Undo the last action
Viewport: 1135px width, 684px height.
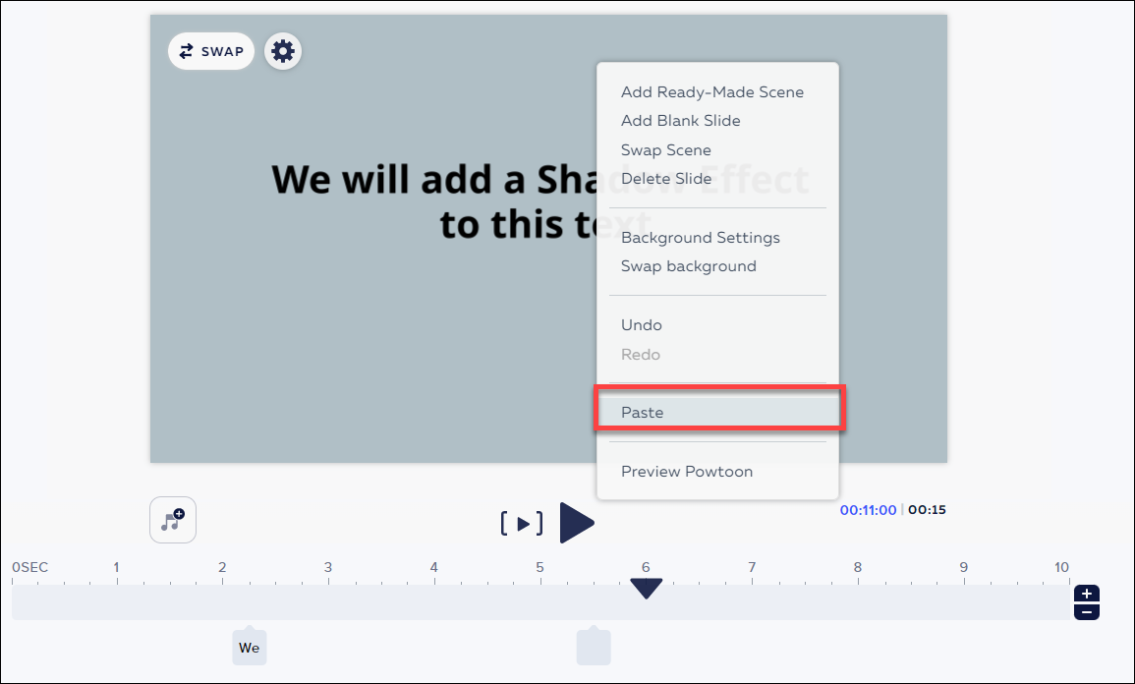click(641, 324)
